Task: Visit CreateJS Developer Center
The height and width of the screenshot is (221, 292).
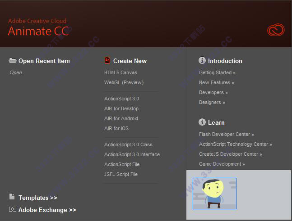Action: [231, 154]
